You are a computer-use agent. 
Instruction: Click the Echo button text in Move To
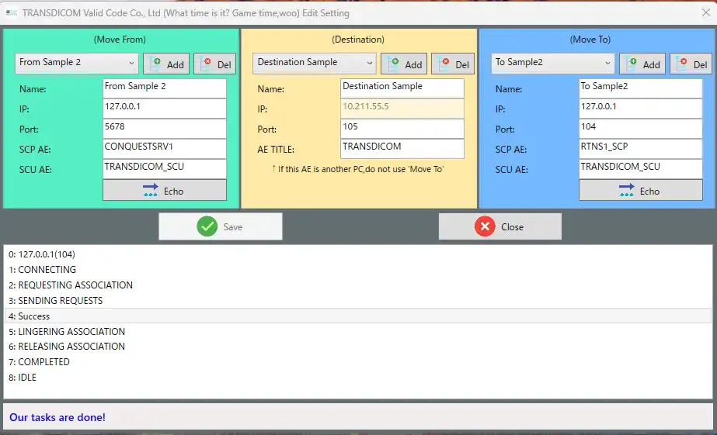649,192
